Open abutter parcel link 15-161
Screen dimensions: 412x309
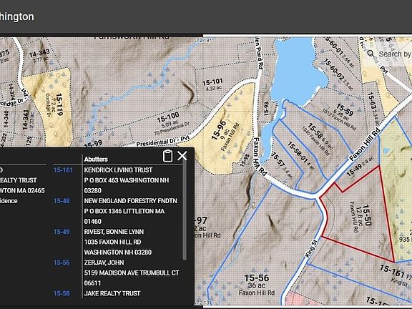point(63,170)
